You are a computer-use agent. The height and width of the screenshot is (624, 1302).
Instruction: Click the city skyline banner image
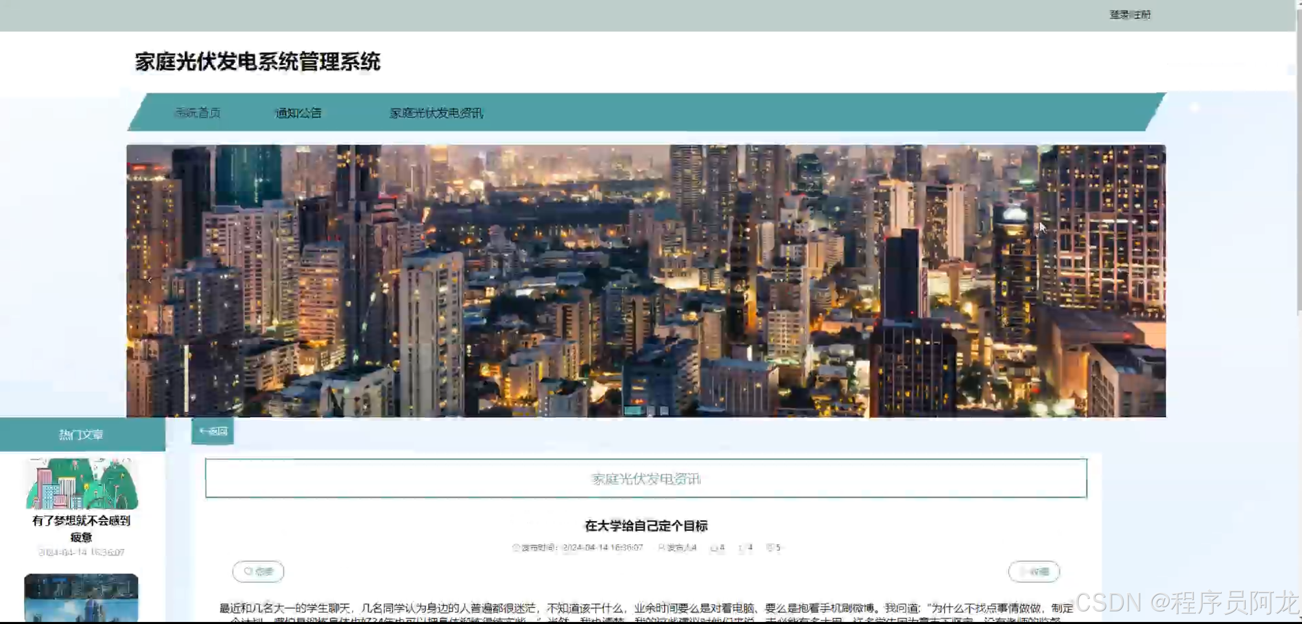click(x=646, y=281)
